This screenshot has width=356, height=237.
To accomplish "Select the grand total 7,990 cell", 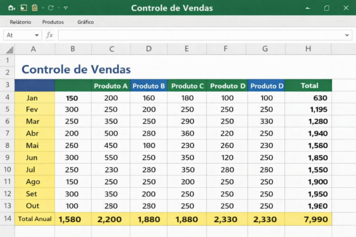I will (x=309, y=219).
